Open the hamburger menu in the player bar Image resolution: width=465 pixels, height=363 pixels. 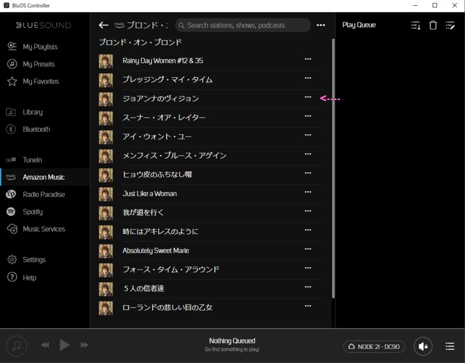coord(449,346)
